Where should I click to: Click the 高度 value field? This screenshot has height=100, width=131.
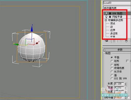pos(119,92)
